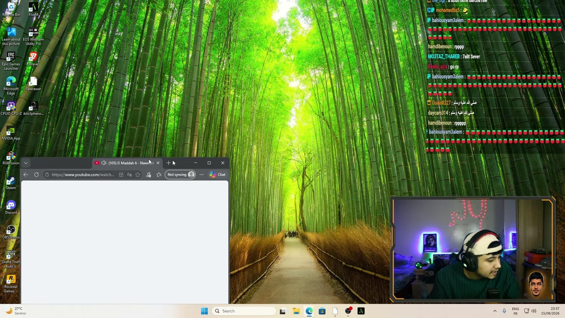The width and height of the screenshot is (565, 318).
Task: Close the El Maddah 6 YouTube tab
Action: [x=158, y=163]
